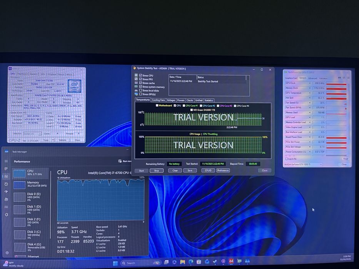The width and height of the screenshot is (359, 269).
Task: Select Memory in Task Manager performance list
Action: pos(30,184)
